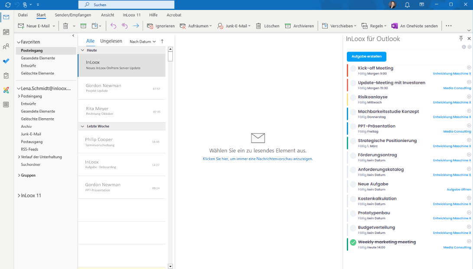Open Microsoft To Do via blue checkmark icon
The height and width of the screenshot is (269, 473).
[x=6, y=61]
